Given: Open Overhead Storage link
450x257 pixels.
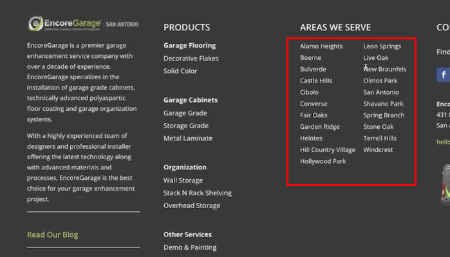Looking at the screenshot, I should point(192,205).
